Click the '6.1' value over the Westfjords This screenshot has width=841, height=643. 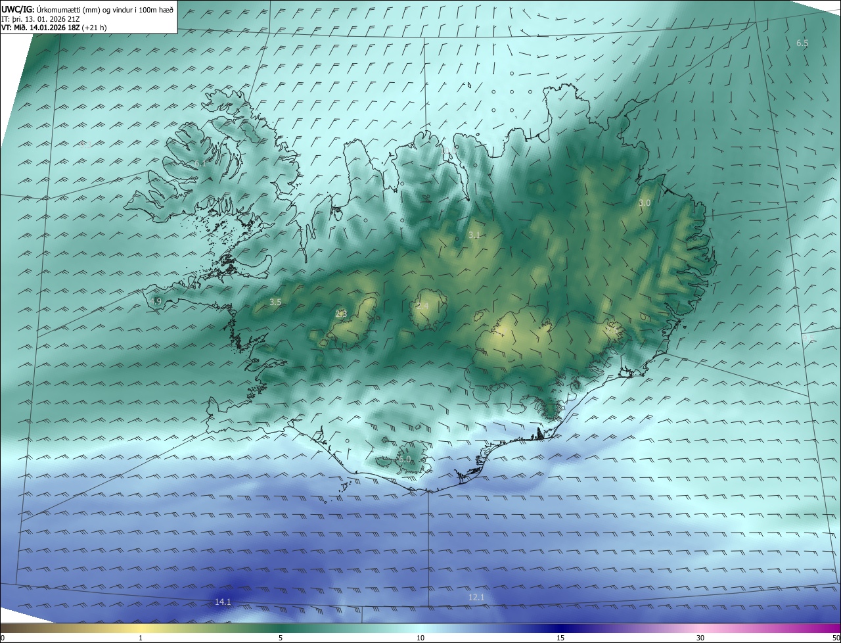pyautogui.click(x=200, y=163)
